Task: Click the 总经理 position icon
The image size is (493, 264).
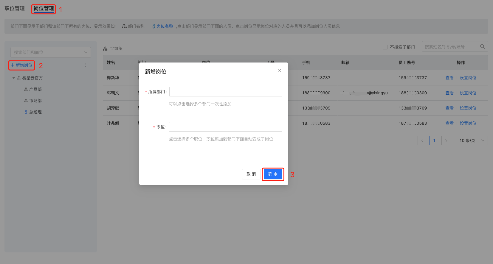Action: [26, 112]
